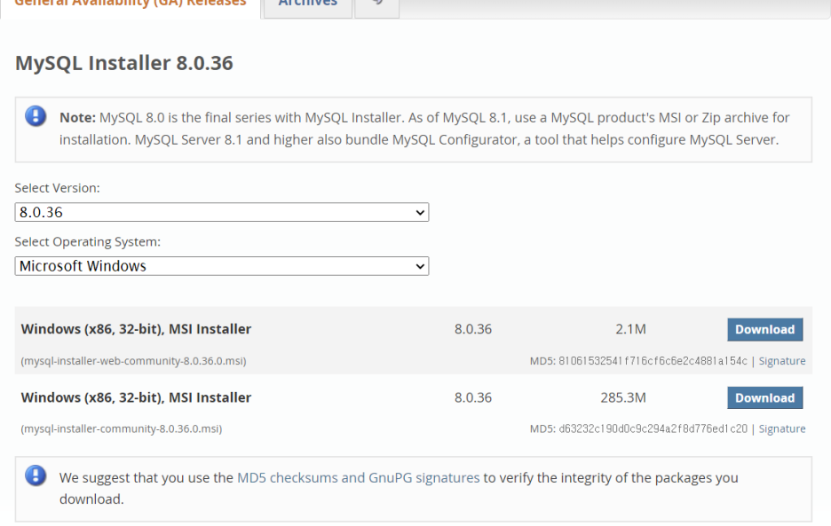Click installer title in the 285.3M row
This screenshot has width=831, height=526.
[136, 397]
